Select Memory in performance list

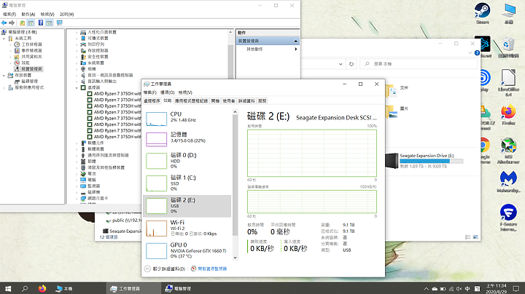pos(187,138)
